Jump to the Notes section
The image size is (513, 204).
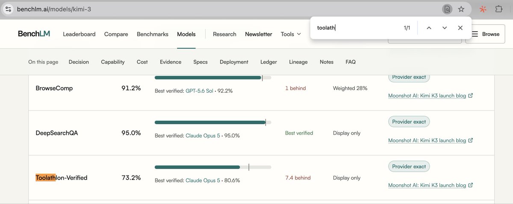coord(327,62)
